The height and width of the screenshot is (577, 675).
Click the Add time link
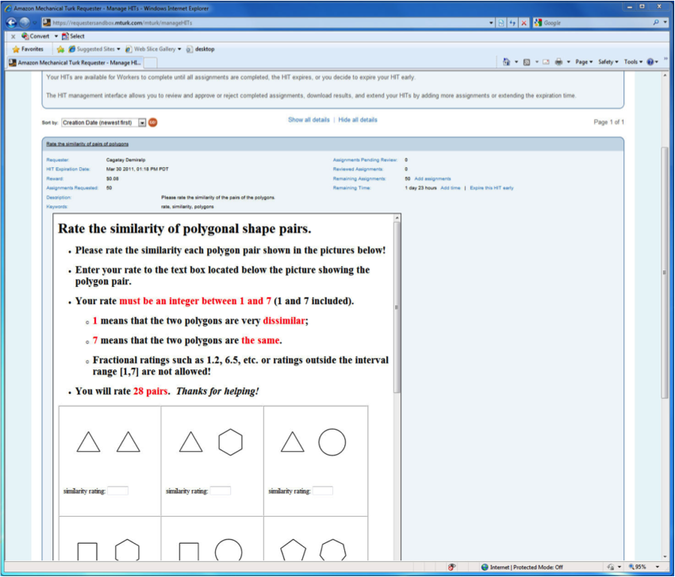click(451, 188)
